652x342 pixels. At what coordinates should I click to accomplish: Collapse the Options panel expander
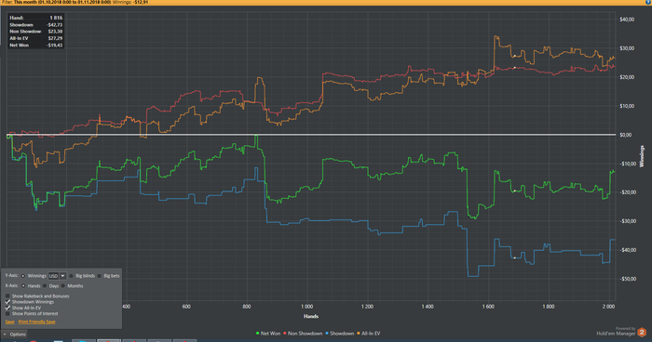[4, 335]
